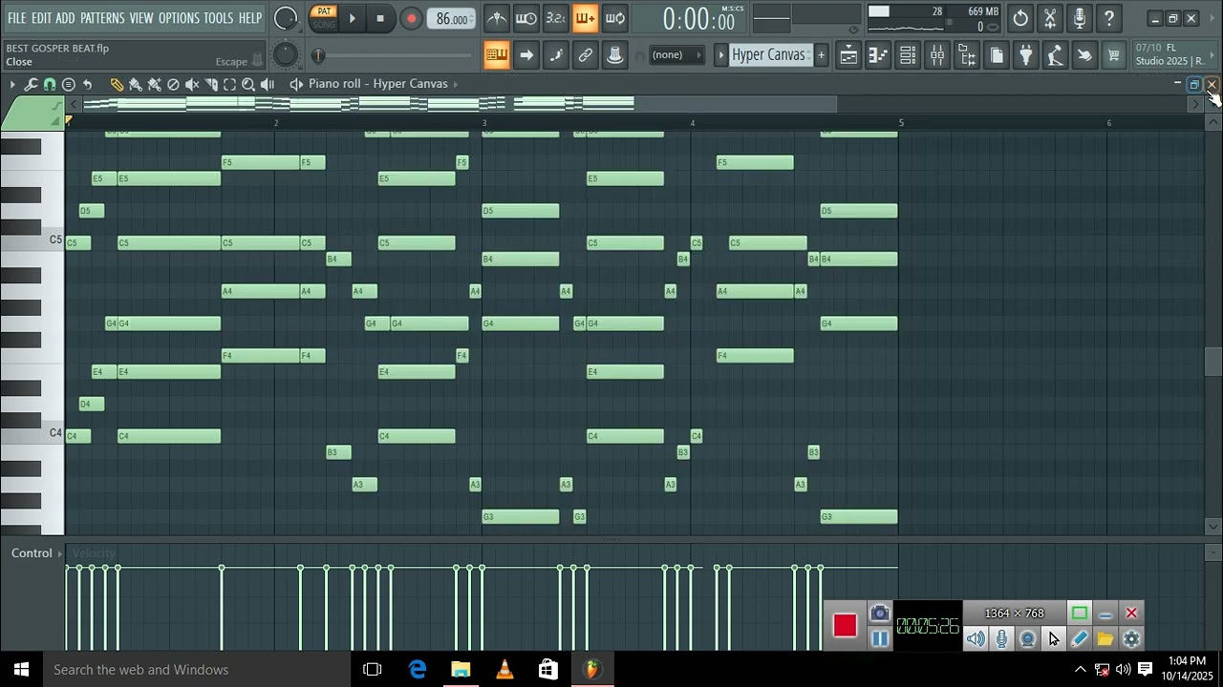Open the EDIT menu

[41, 18]
